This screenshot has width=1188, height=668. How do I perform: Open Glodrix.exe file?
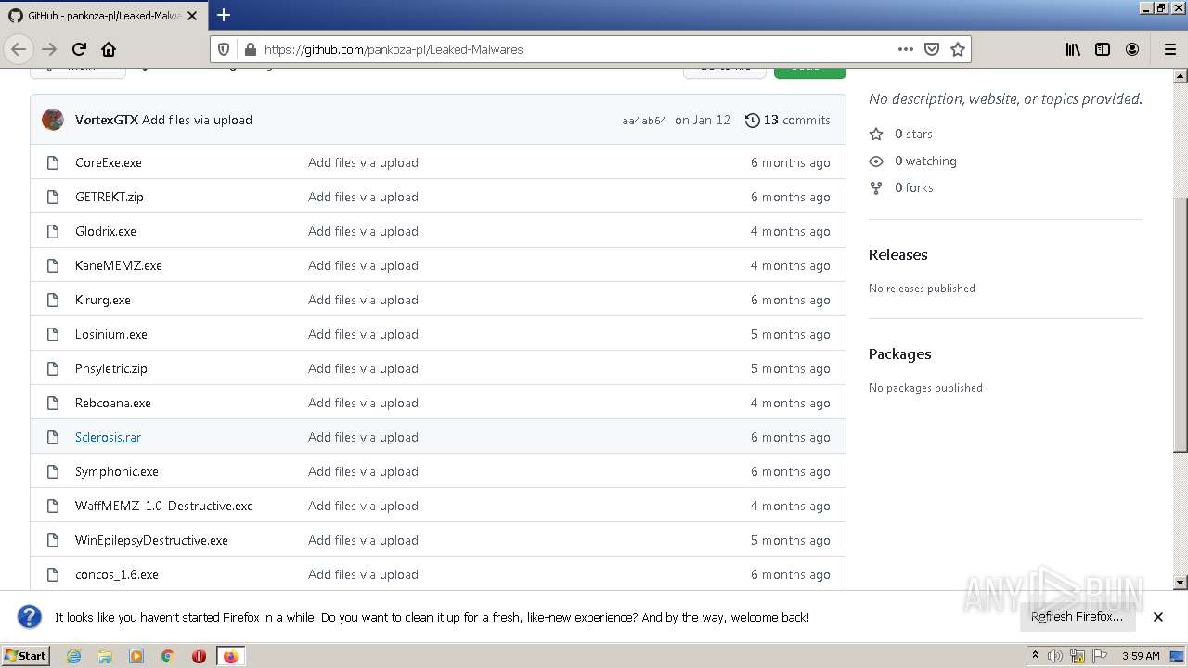tap(106, 231)
